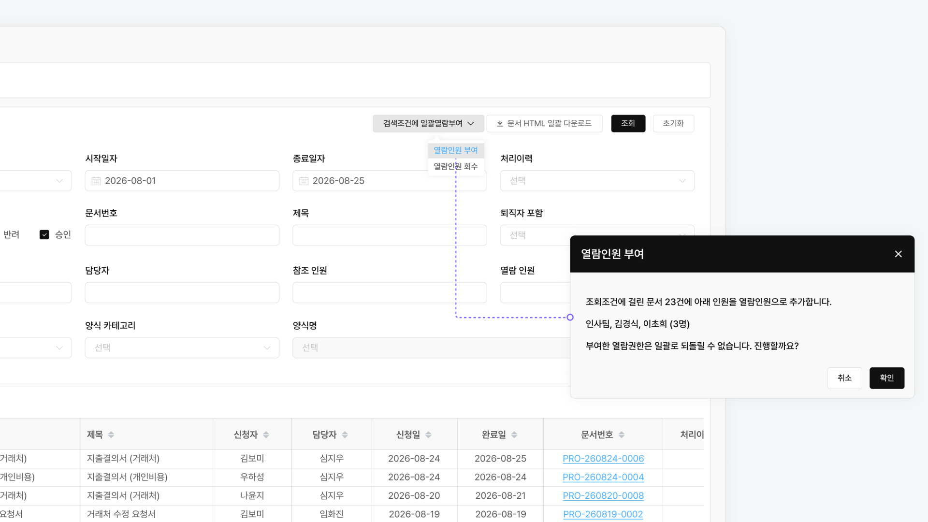The image size is (928, 522).
Task: Open the 양식 카테고리 select box
Action: coord(182,348)
